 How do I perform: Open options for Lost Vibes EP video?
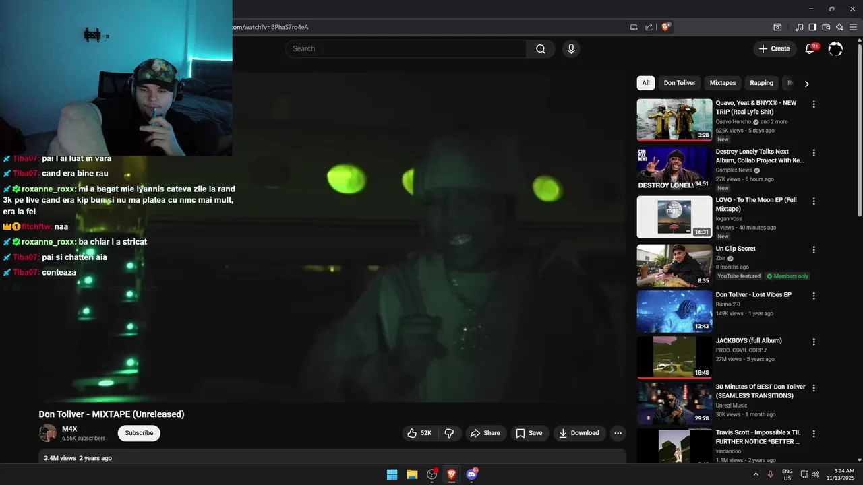(814, 296)
